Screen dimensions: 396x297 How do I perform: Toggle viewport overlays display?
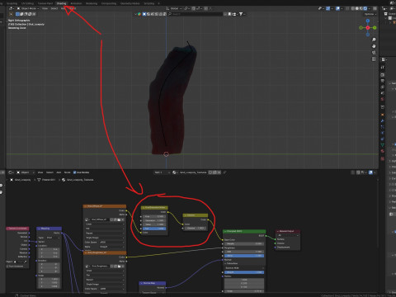[x=337, y=8]
